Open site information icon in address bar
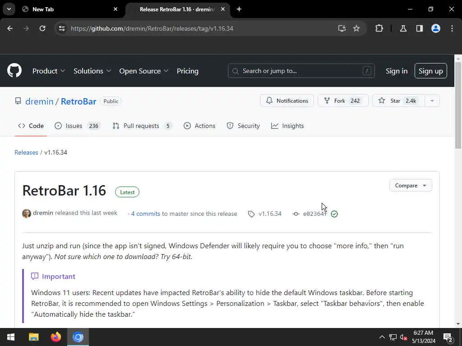 click(61, 28)
